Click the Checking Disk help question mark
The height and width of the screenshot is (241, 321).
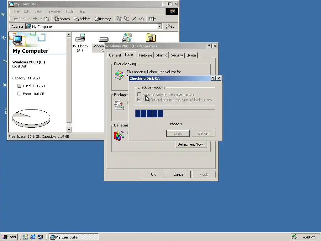pyautogui.click(x=213, y=78)
